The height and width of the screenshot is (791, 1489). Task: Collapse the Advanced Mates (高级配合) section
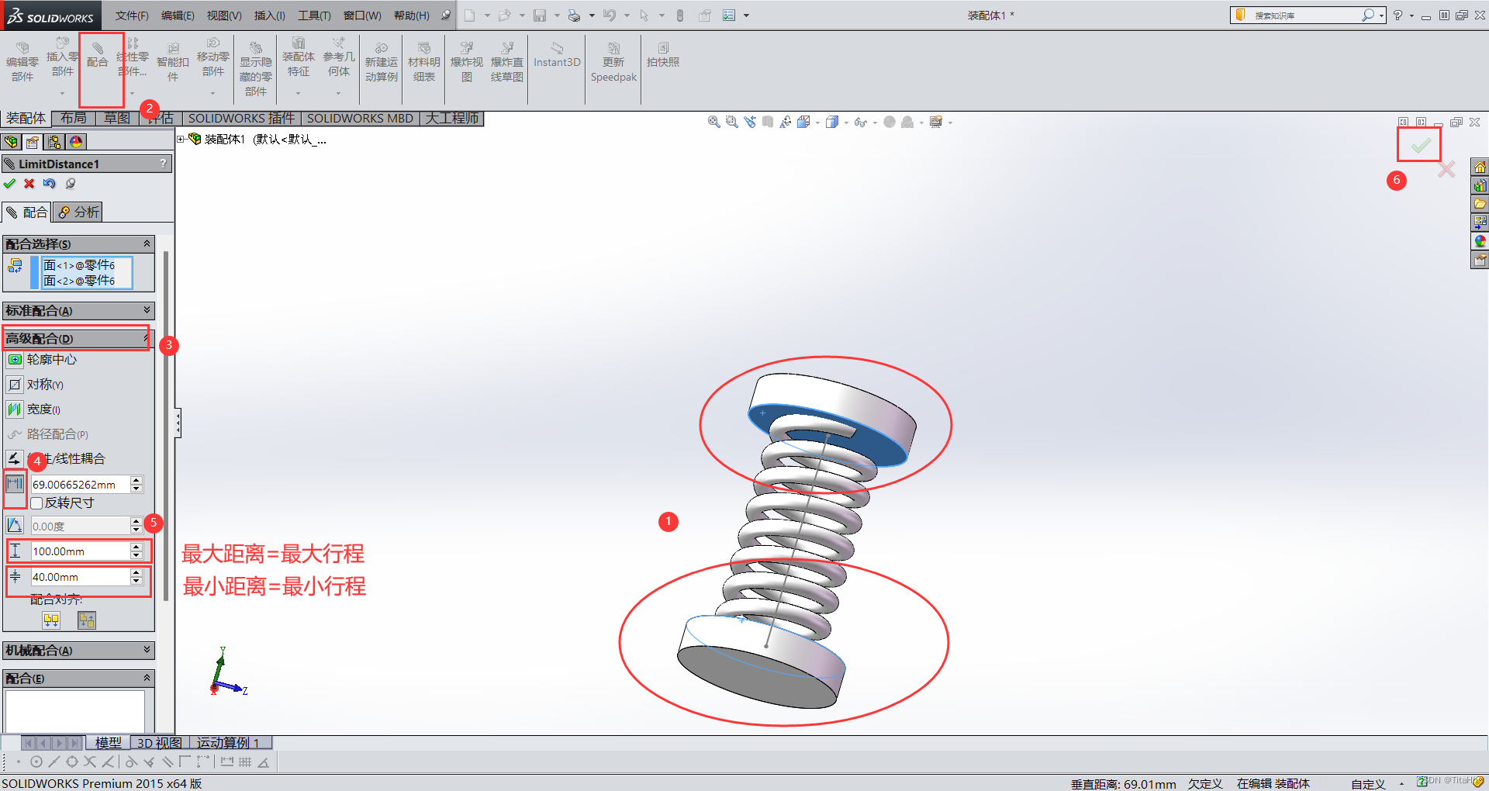147,338
